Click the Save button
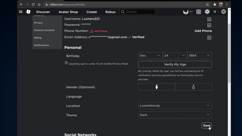 [x=206, y=125]
